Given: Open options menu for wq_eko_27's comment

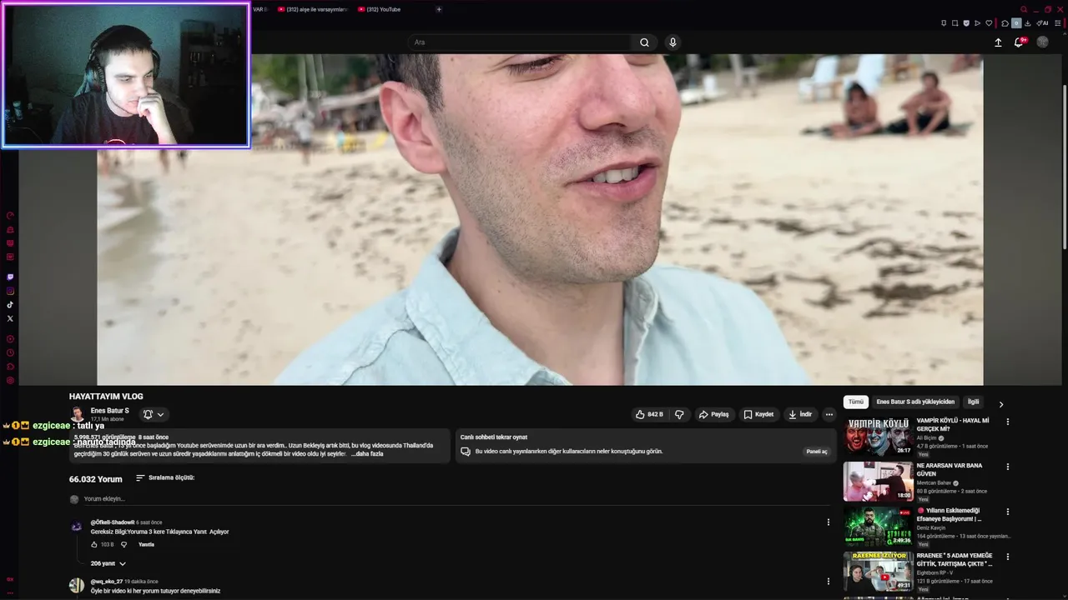Looking at the screenshot, I should (x=829, y=582).
